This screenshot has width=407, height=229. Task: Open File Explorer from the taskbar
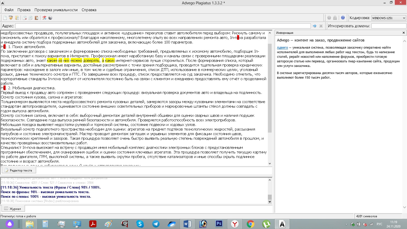click(x=30, y=224)
